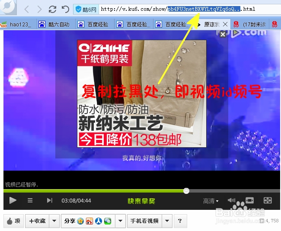Open the tab labeled 百度经验 without an underscore

(x=95, y=24)
